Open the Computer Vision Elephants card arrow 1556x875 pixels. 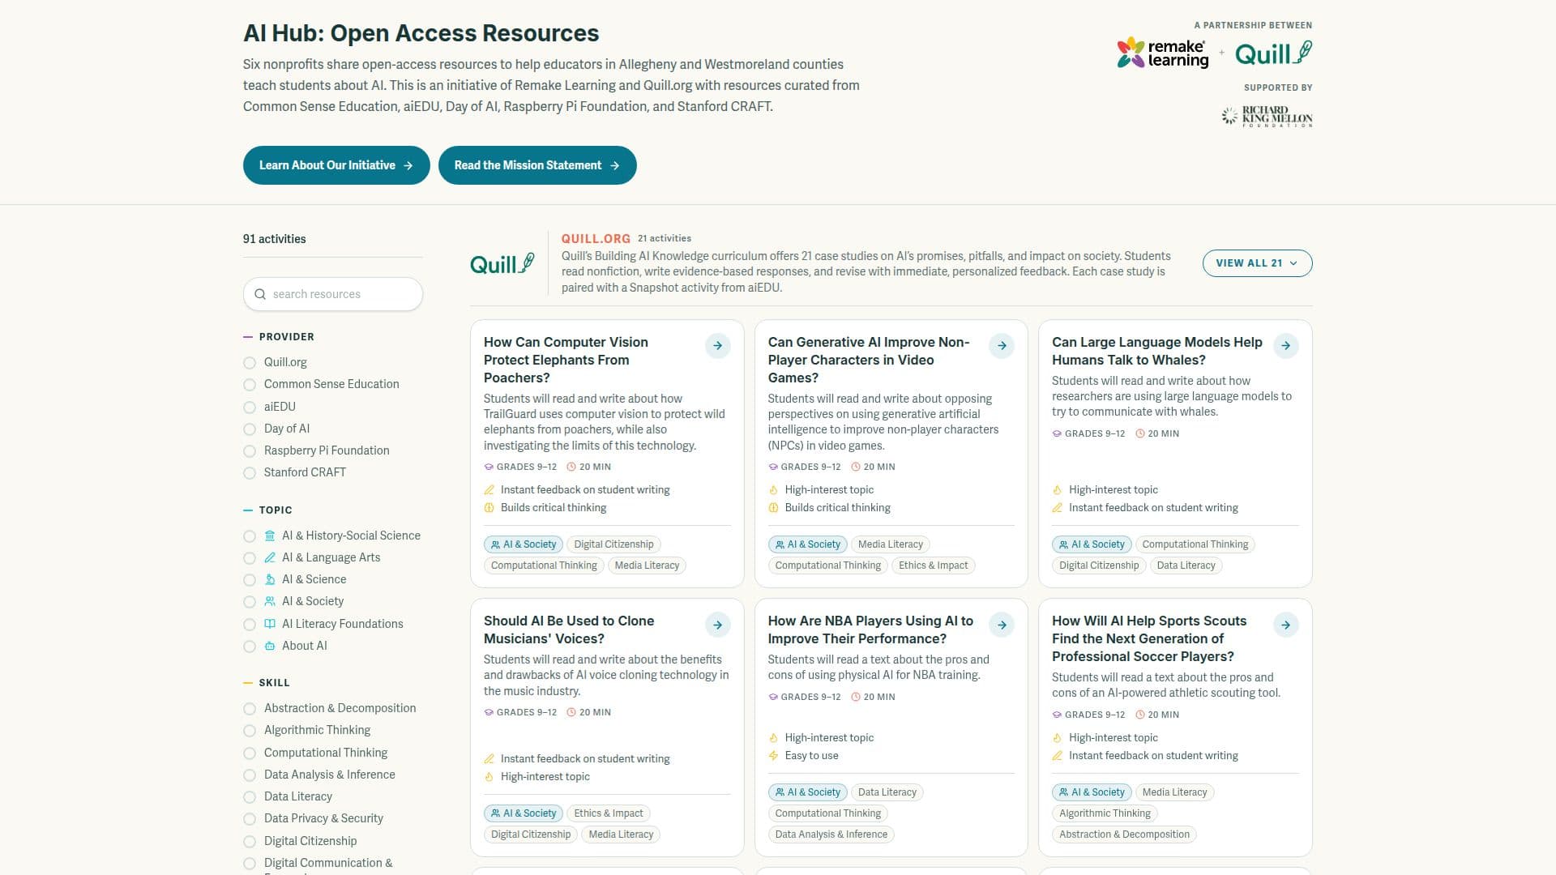click(x=718, y=346)
